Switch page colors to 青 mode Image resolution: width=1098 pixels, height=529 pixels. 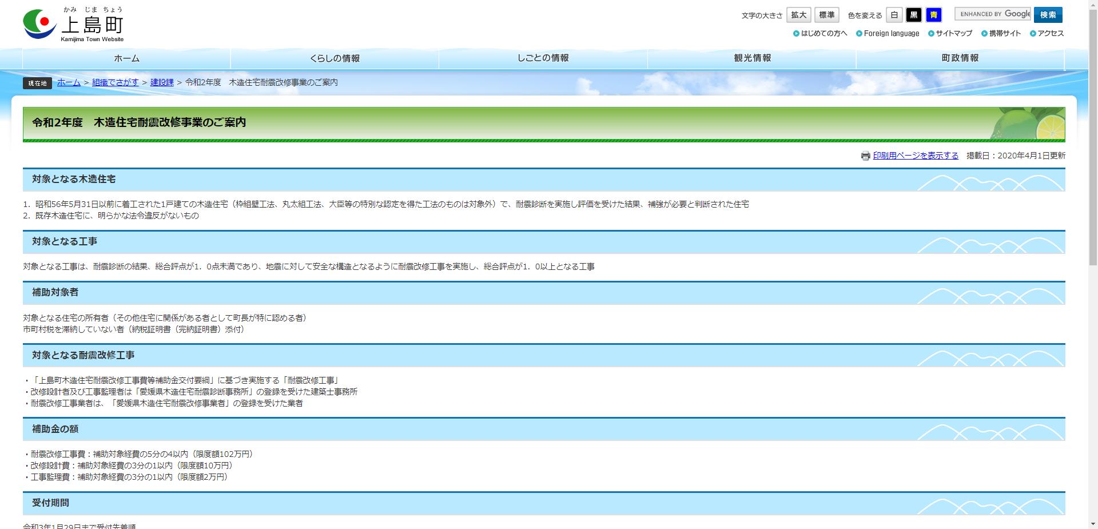click(x=933, y=15)
